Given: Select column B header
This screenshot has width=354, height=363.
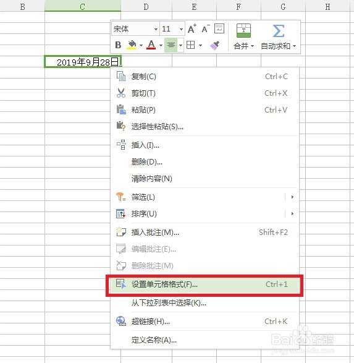Looking at the screenshot, I should (22, 6).
